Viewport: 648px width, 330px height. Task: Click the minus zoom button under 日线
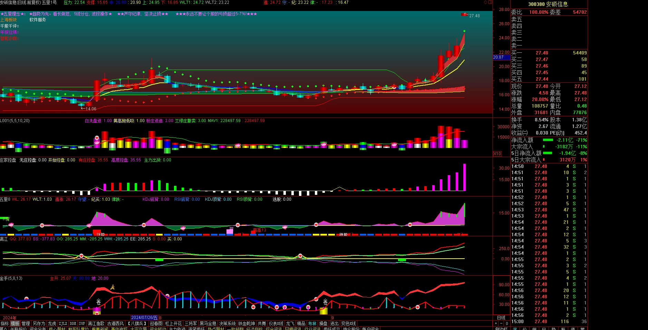click(501, 323)
